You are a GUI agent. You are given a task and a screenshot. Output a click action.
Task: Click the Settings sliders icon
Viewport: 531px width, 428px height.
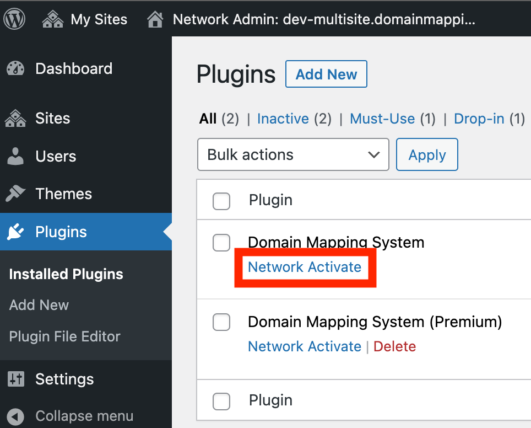pyautogui.click(x=15, y=379)
